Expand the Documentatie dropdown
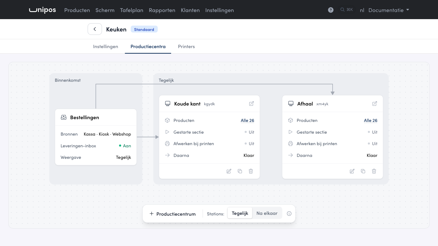This screenshot has width=438, height=246. 389,10
